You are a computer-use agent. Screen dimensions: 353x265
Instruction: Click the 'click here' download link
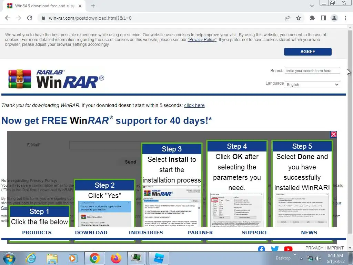[x=194, y=105]
